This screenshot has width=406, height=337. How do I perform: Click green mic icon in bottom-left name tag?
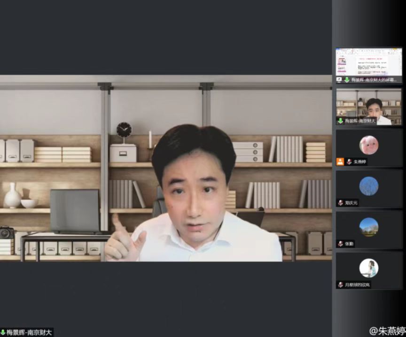point(3,333)
